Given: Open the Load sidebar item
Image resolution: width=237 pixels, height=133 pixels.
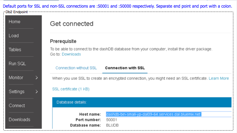Looking at the screenshot, I should [13, 36].
